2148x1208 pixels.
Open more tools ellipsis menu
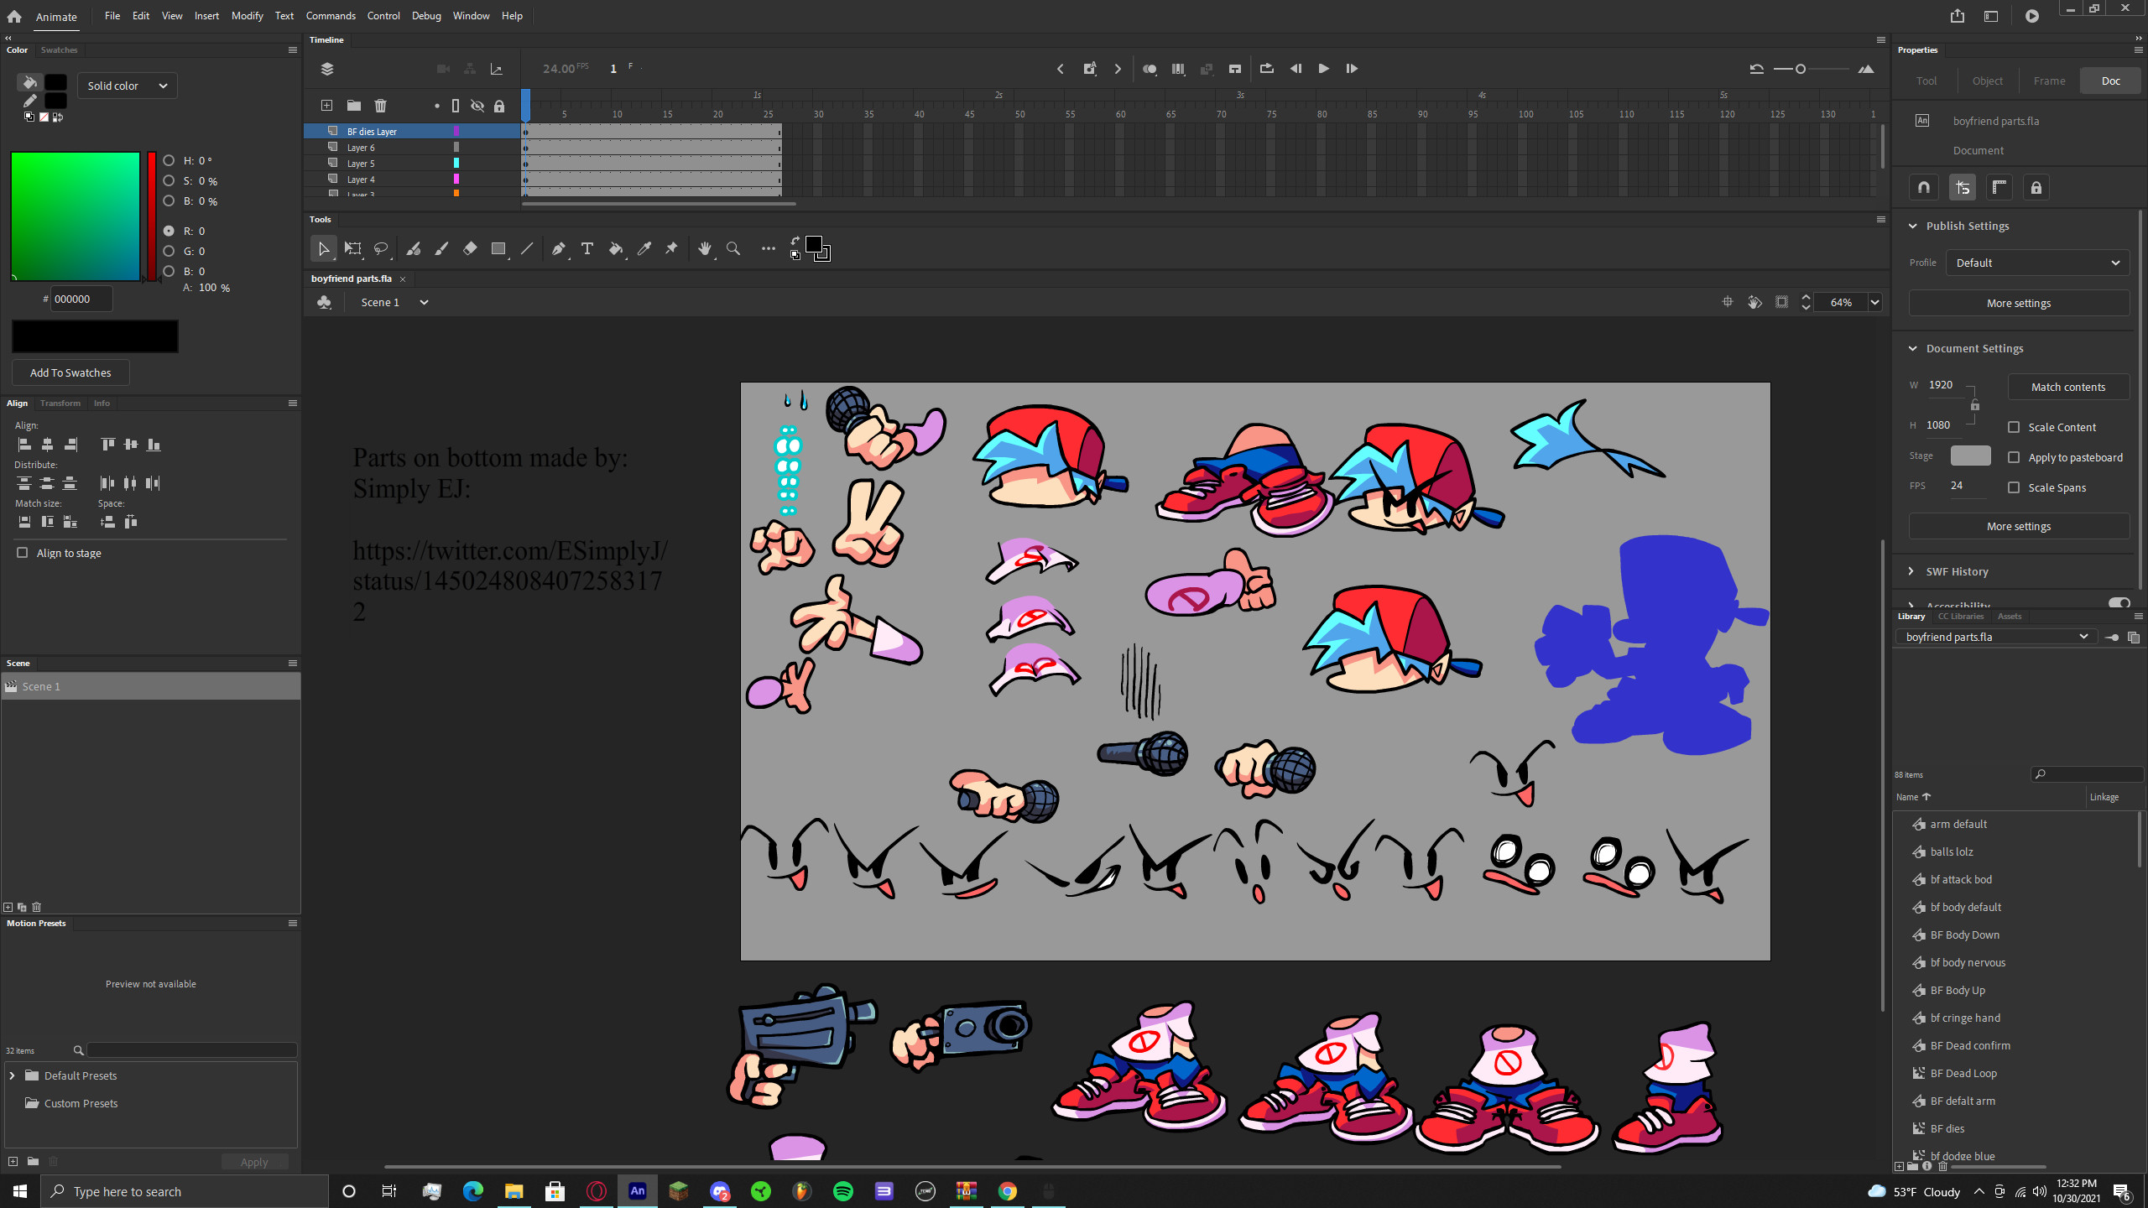coord(768,248)
